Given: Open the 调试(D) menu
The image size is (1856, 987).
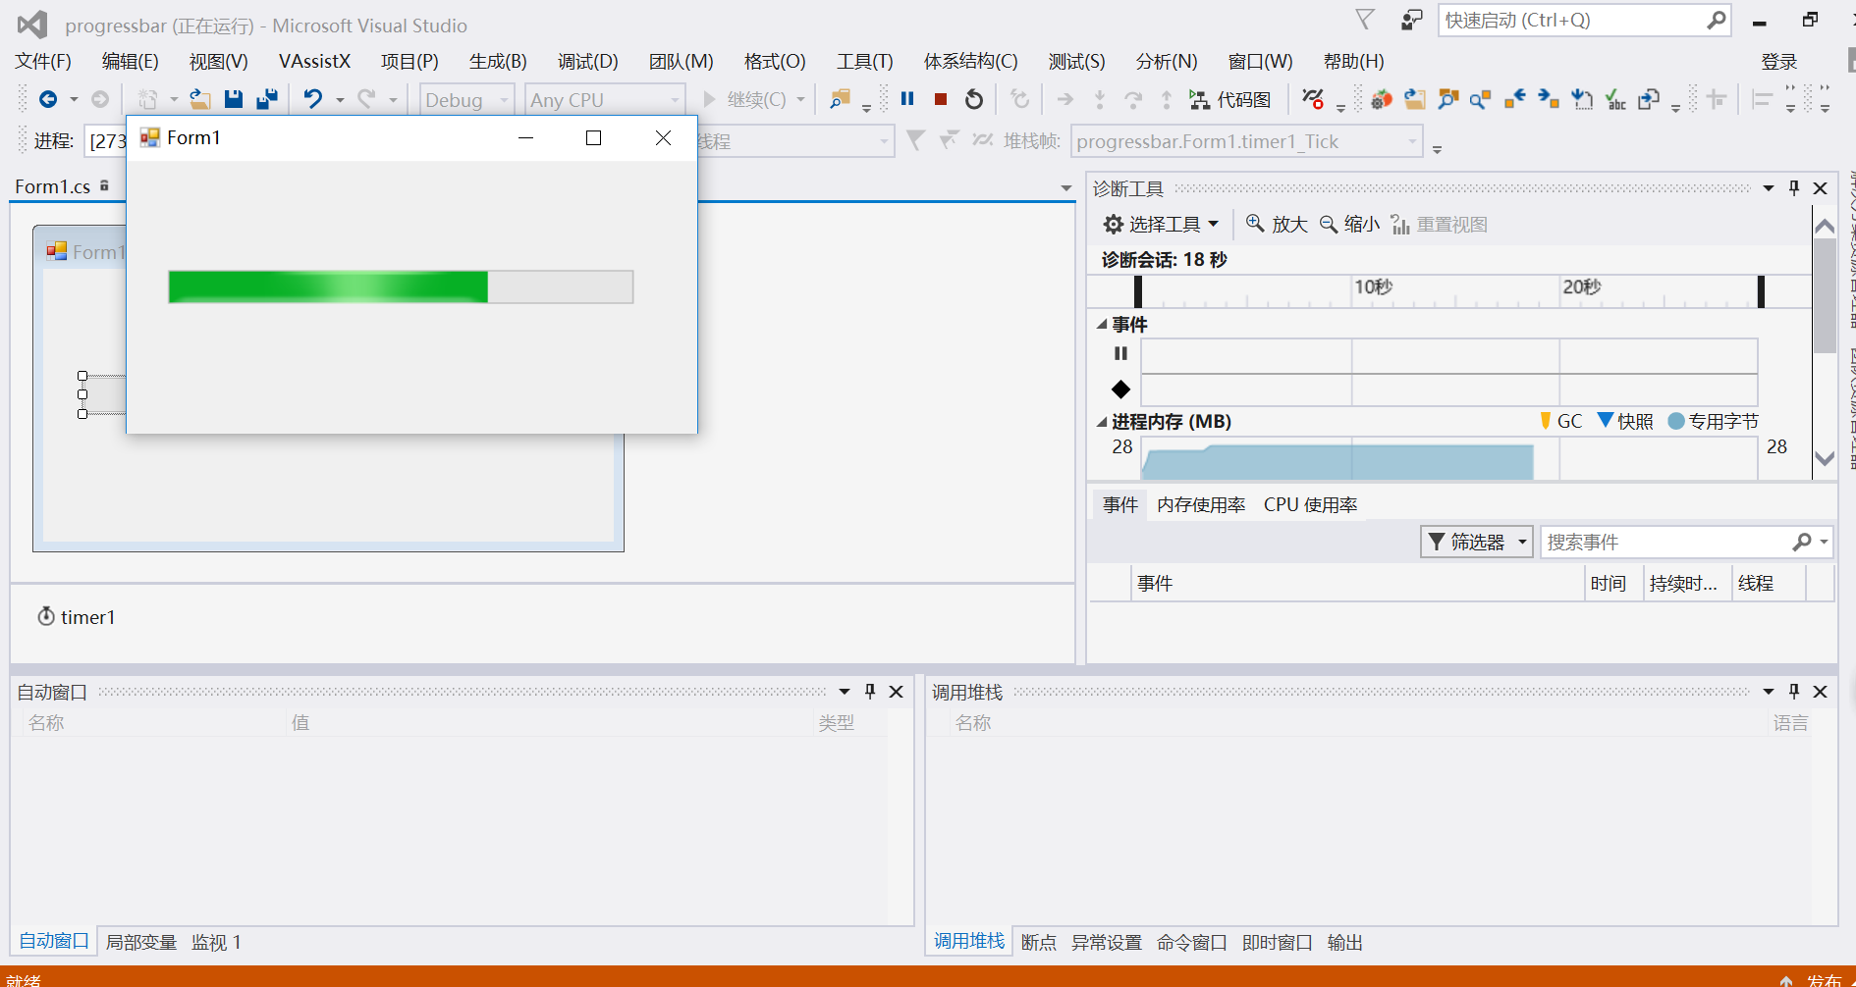Looking at the screenshot, I should point(588,62).
